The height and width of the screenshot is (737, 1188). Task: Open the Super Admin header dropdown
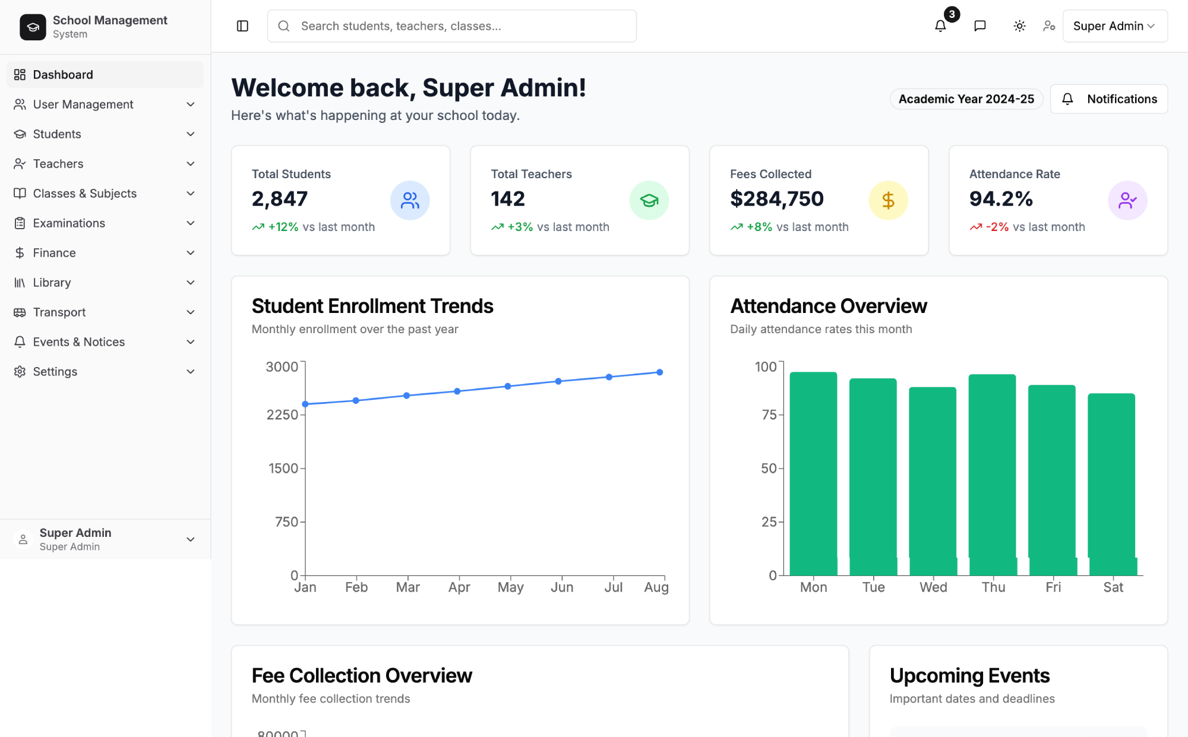pos(1114,26)
